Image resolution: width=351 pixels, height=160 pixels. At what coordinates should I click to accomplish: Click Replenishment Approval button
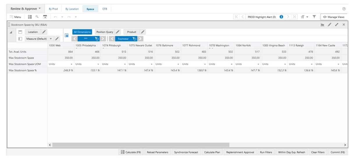click(240, 152)
